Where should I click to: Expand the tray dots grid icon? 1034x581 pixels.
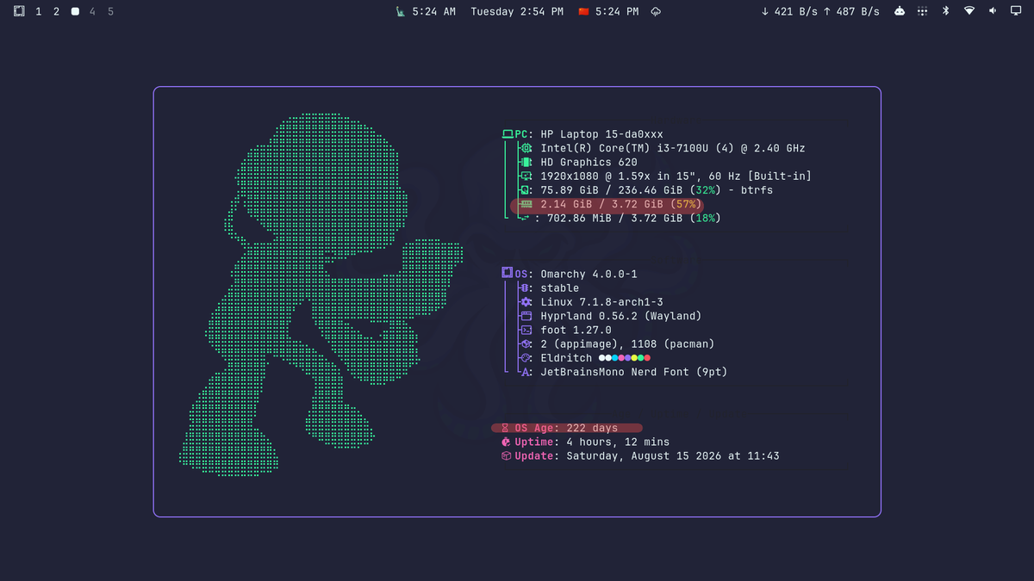click(922, 11)
